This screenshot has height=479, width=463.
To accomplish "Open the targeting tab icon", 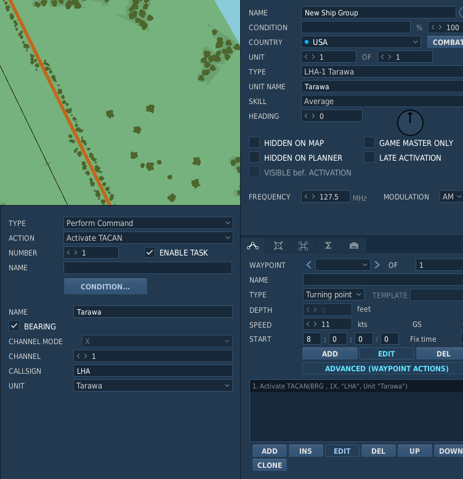I will click(x=278, y=246).
